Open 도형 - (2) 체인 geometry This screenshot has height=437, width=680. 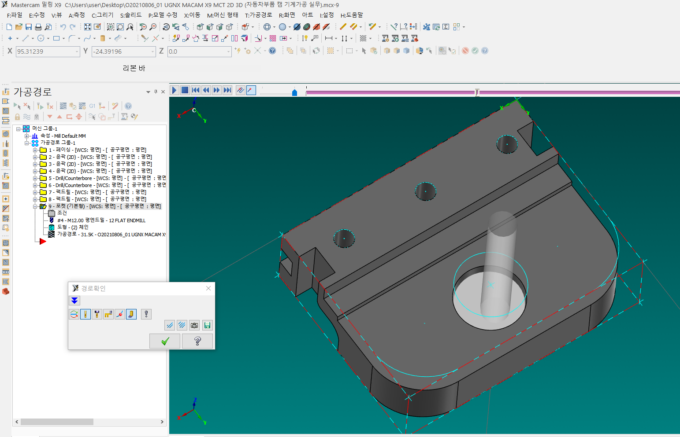[72, 228]
